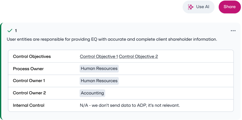Click the Use AI sparkle icon
Screen dimensions: 242x120
coord(190,7)
